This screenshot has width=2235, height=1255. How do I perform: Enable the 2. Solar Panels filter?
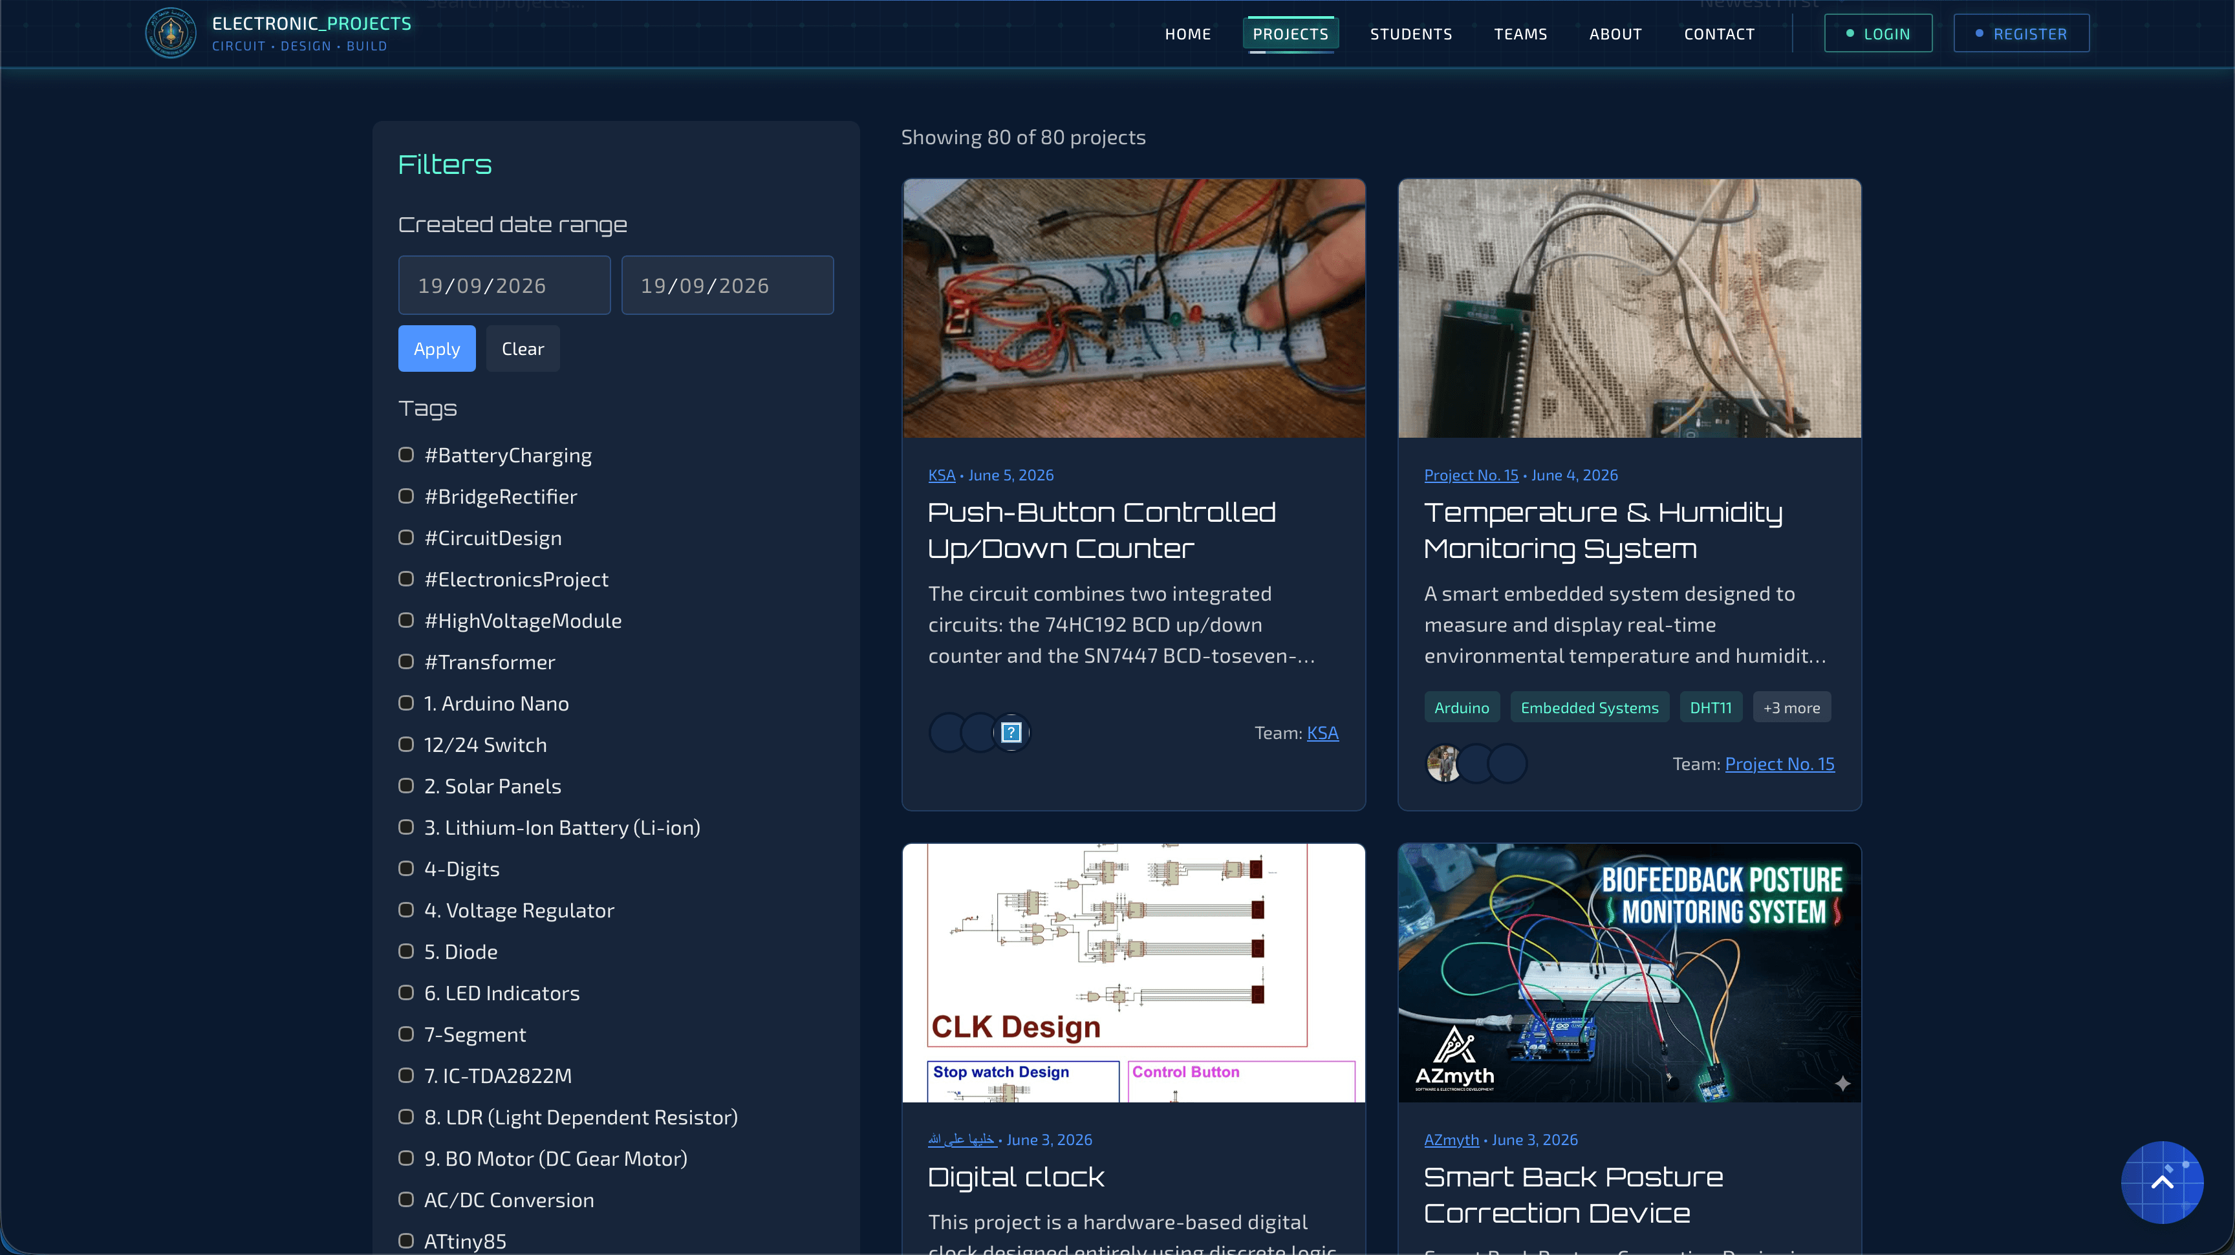pyautogui.click(x=405, y=786)
